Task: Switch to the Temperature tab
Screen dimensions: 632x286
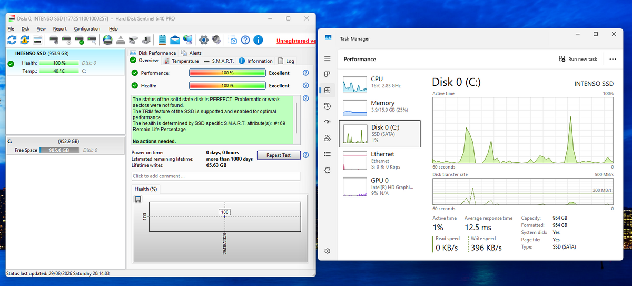Action: point(181,61)
